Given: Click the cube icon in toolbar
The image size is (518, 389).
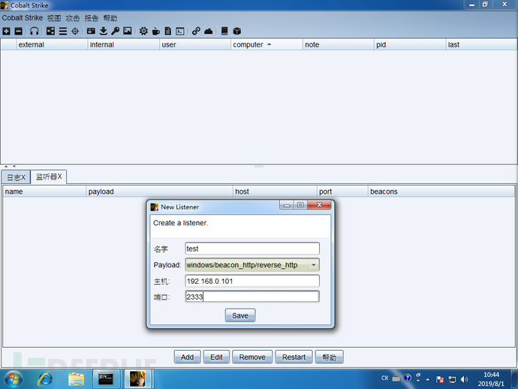Looking at the screenshot, I should point(237,31).
